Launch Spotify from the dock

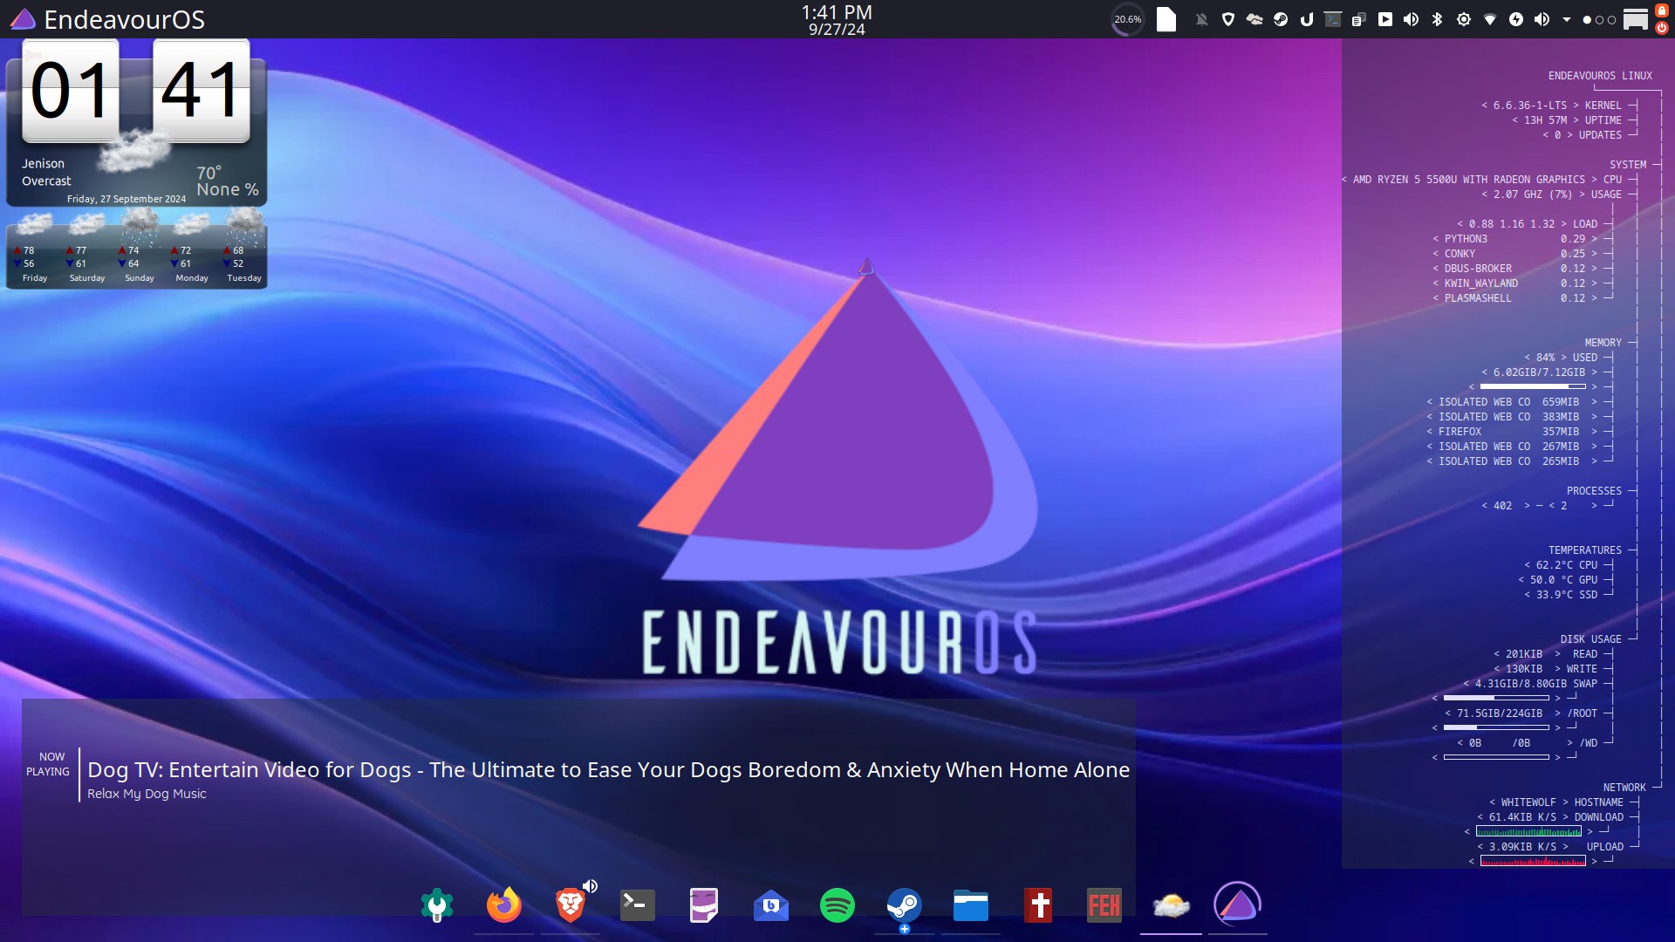(x=837, y=905)
